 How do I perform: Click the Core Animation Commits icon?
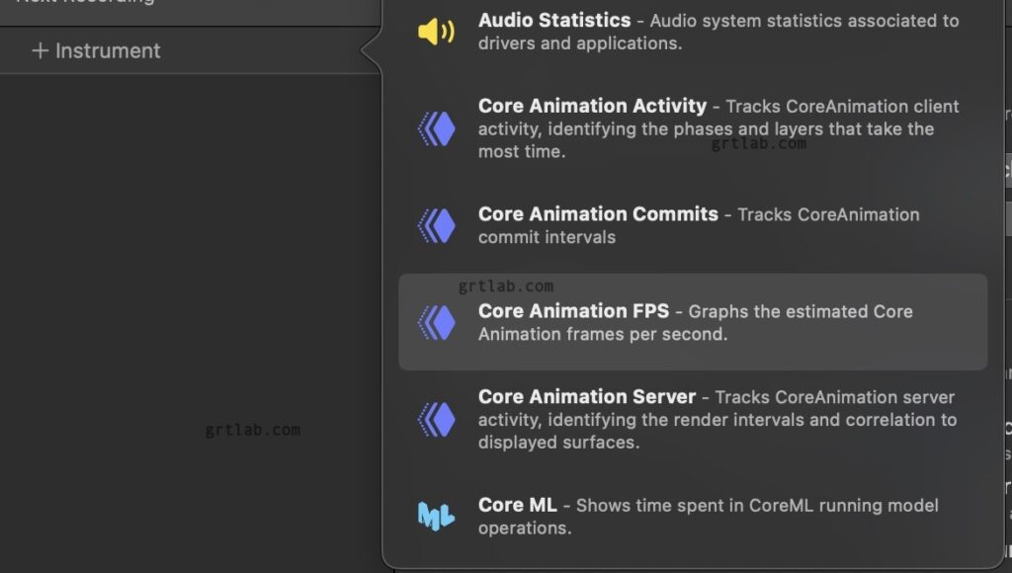(436, 225)
